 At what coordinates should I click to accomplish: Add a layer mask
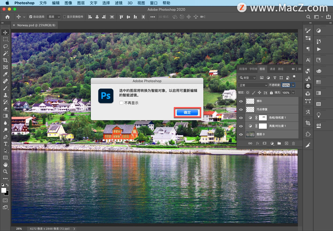pyautogui.click(x=264, y=143)
